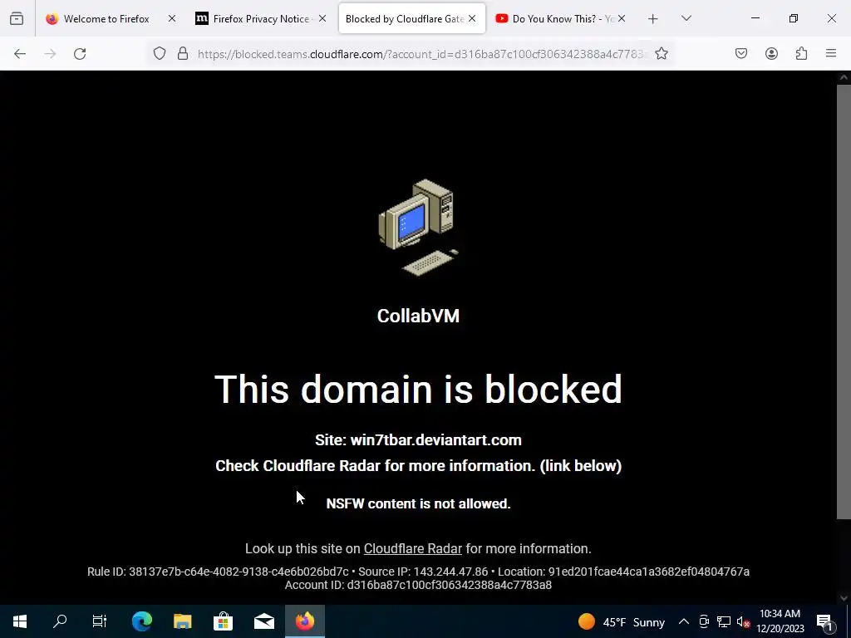Follow the Cloudflare Radar link
This screenshot has width=851, height=638.
412,548
